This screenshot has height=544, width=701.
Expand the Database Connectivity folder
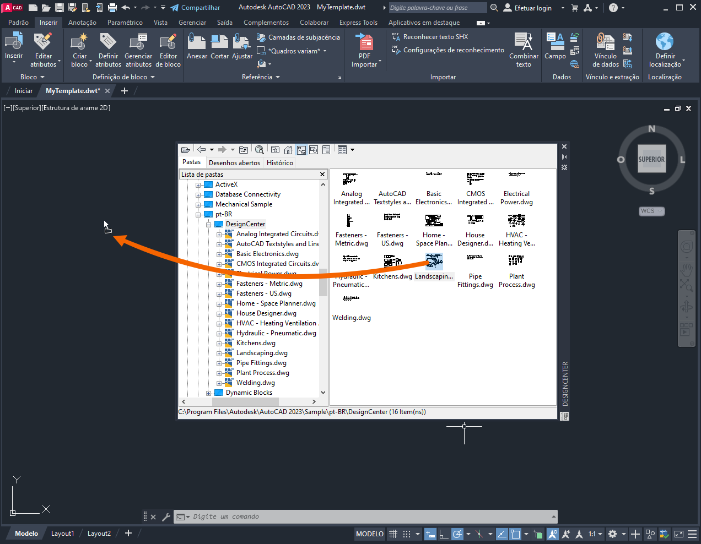pos(198,195)
